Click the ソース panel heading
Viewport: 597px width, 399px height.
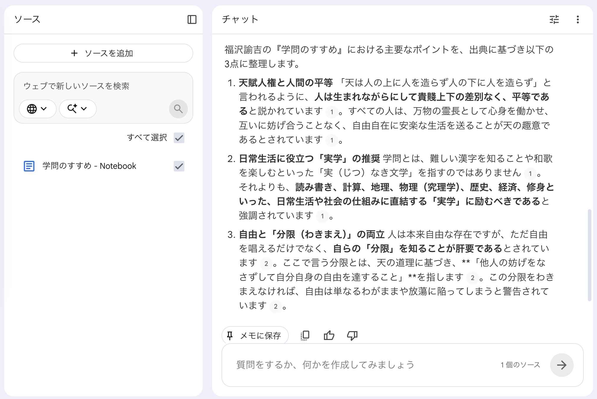pos(27,19)
